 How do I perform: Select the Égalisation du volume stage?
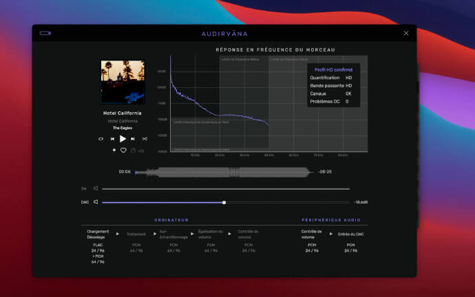[x=211, y=234]
